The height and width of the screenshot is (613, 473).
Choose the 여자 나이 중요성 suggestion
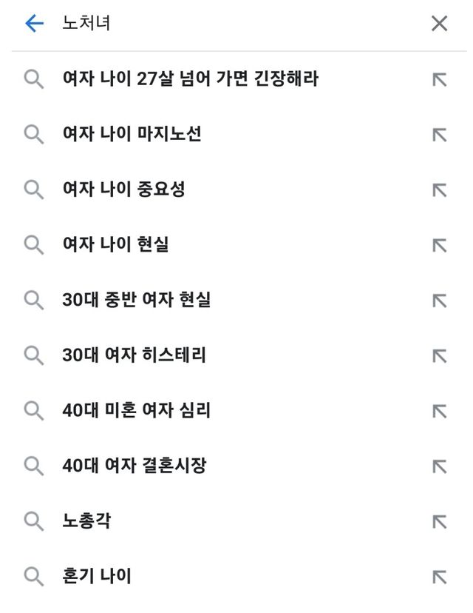124,190
